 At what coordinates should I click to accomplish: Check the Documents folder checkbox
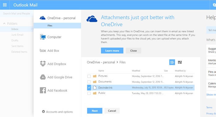click(89, 82)
